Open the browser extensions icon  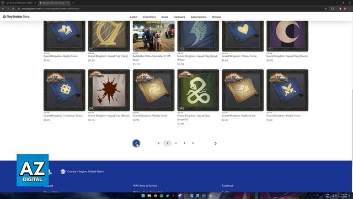(x=333, y=9)
